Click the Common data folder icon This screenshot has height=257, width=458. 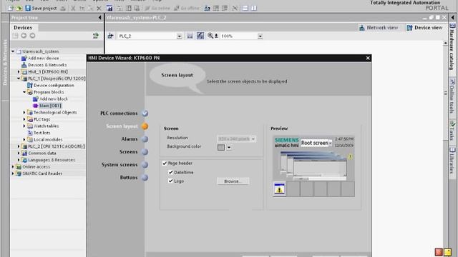(24, 153)
